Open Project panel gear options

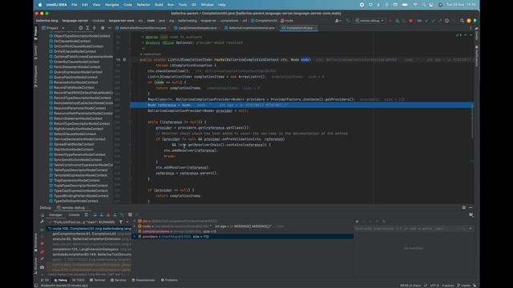103,28
